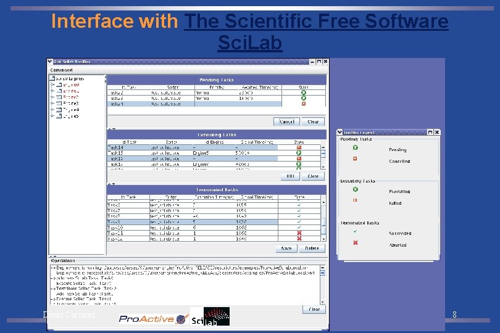500x333 pixels.
Task: Click the Engine0 node icon in the tree
Action: pyautogui.click(x=59, y=84)
